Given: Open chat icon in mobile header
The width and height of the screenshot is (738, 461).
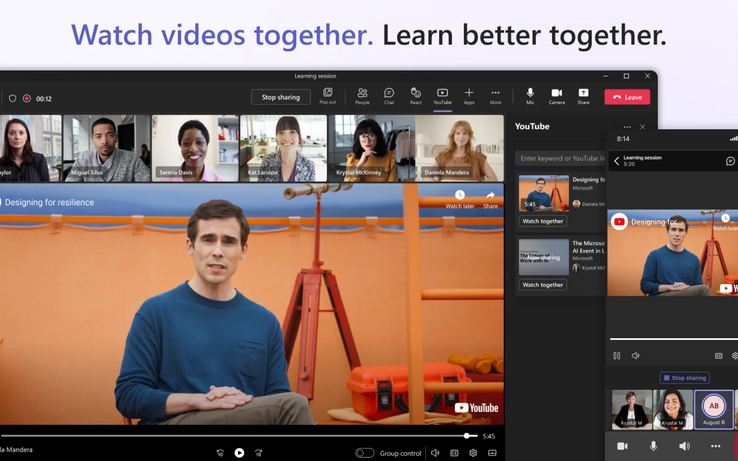Looking at the screenshot, I should click(x=730, y=161).
